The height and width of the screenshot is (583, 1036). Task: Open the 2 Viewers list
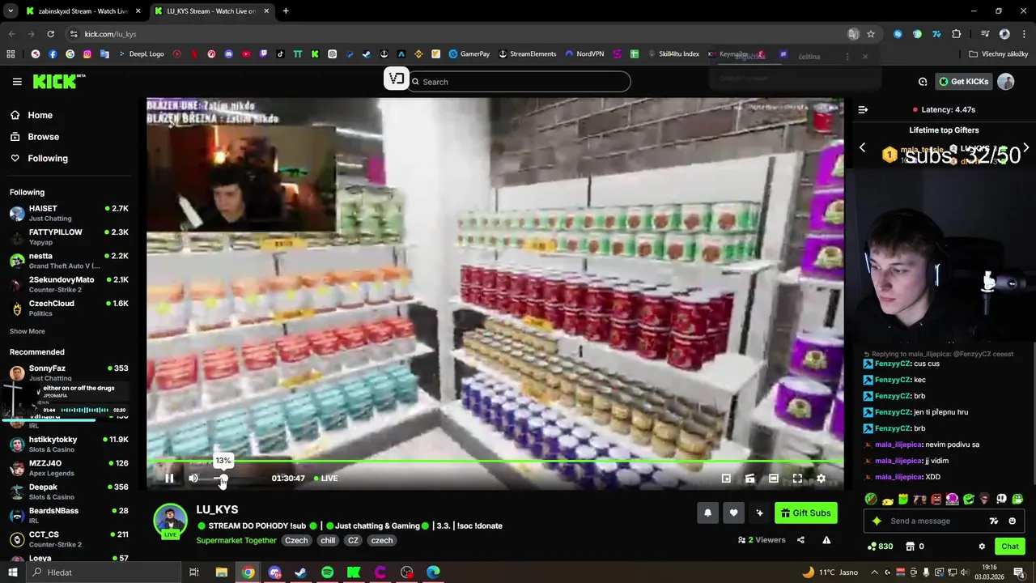point(762,540)
